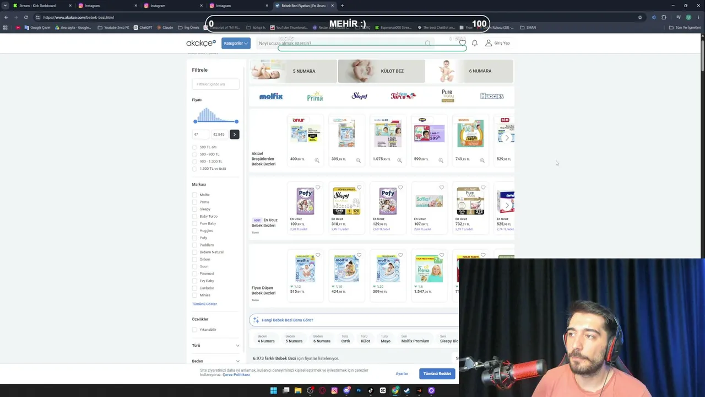Viewport: 705px width, 397px height.
Task: Check the Baby Turco brand checkbox
Action: pyautogui.click(x=194, y=216)
